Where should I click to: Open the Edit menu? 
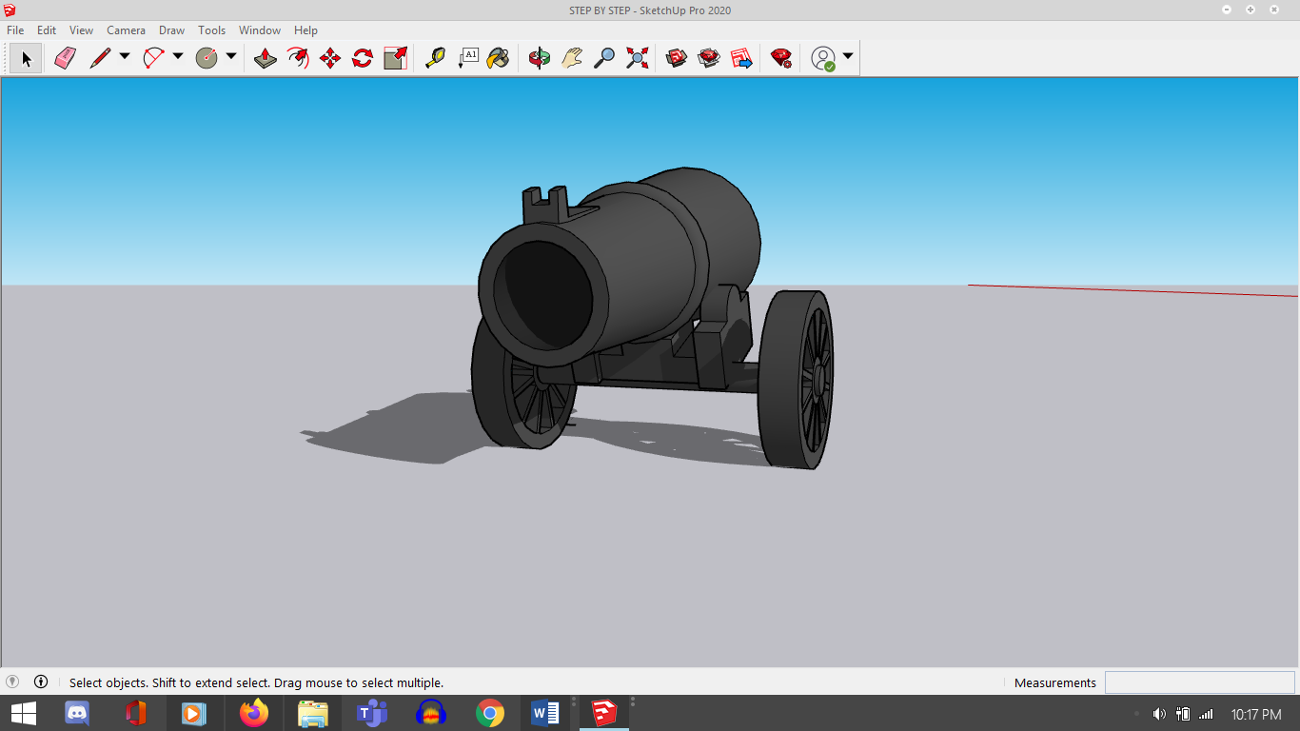(47, 30)
